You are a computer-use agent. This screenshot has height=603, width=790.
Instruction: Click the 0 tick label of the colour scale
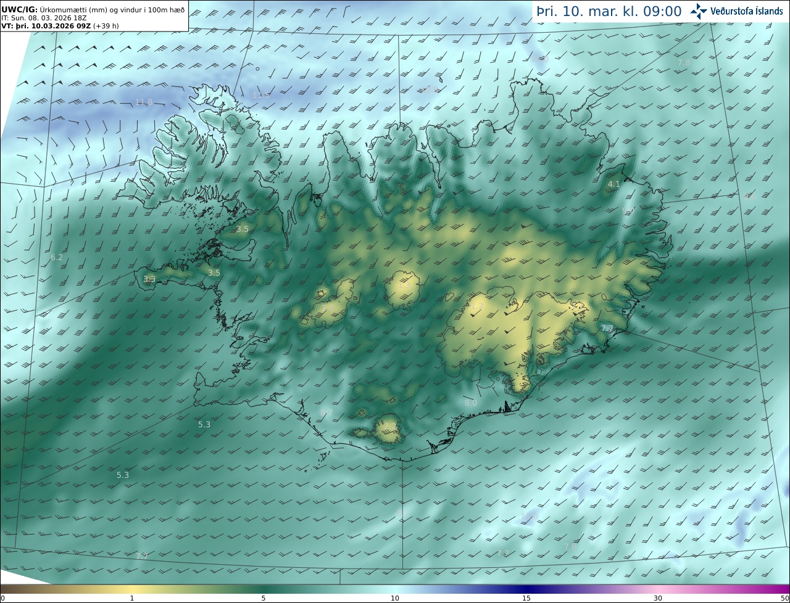tap(2, 598)
